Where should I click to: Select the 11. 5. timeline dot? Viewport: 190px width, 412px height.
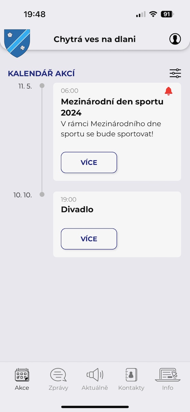point(42,86)
